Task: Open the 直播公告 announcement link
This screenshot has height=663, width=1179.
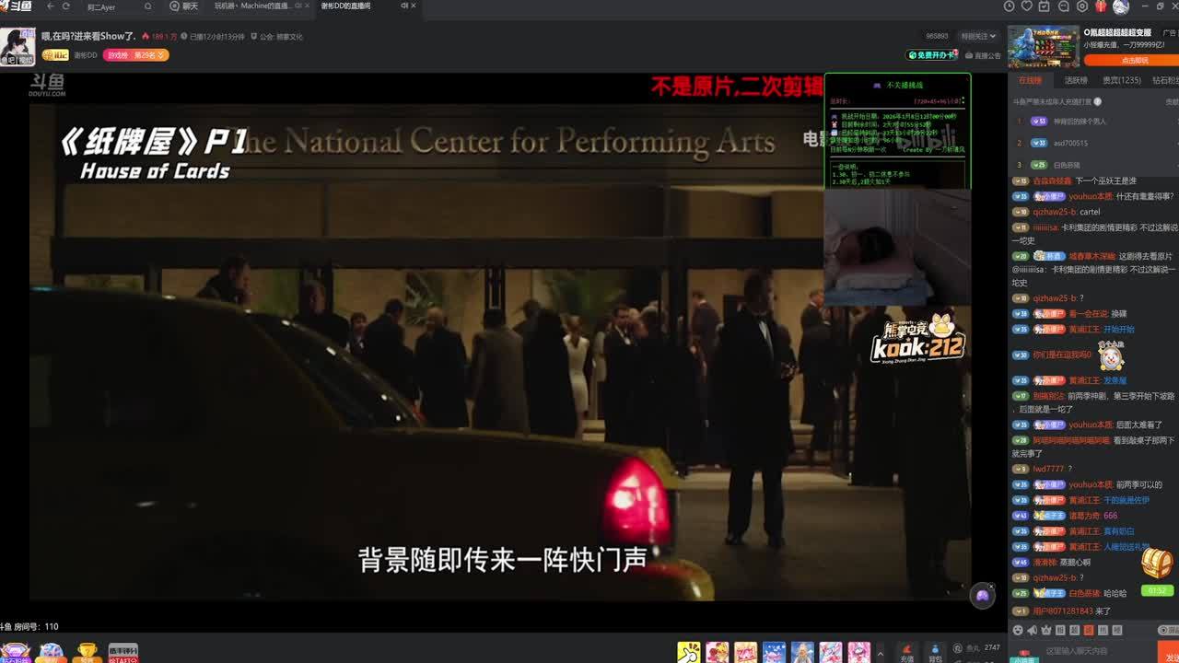Action: 982,55
